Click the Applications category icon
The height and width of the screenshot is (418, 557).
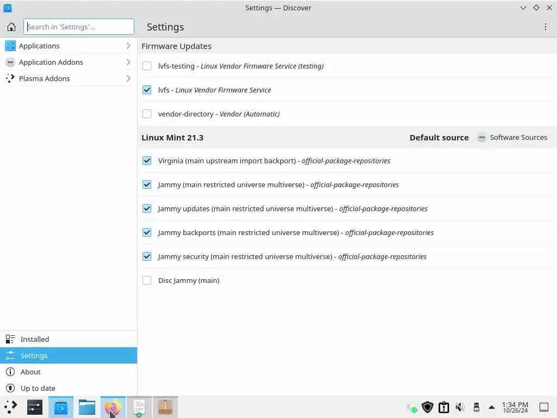click(x=10, y=46)
